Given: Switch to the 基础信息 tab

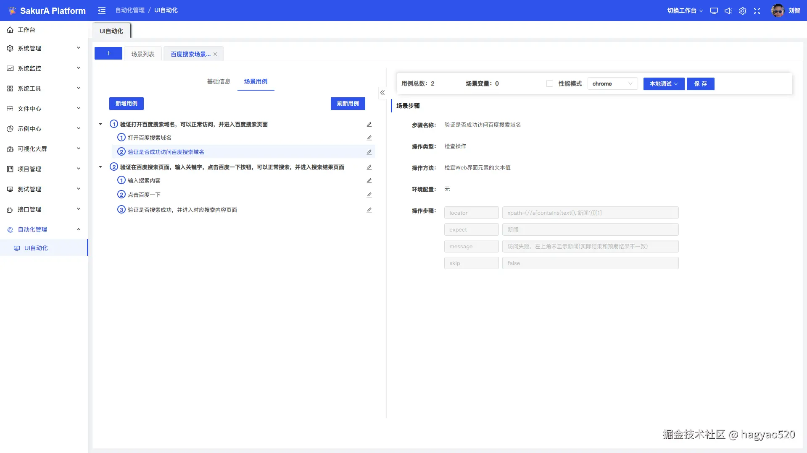Looking at the screenshot, I should click(219, 81).
